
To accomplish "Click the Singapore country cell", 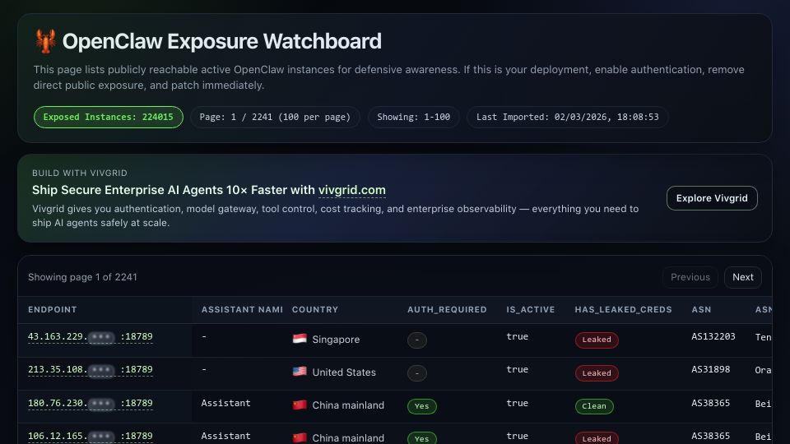I will click(x=326, y=340).
